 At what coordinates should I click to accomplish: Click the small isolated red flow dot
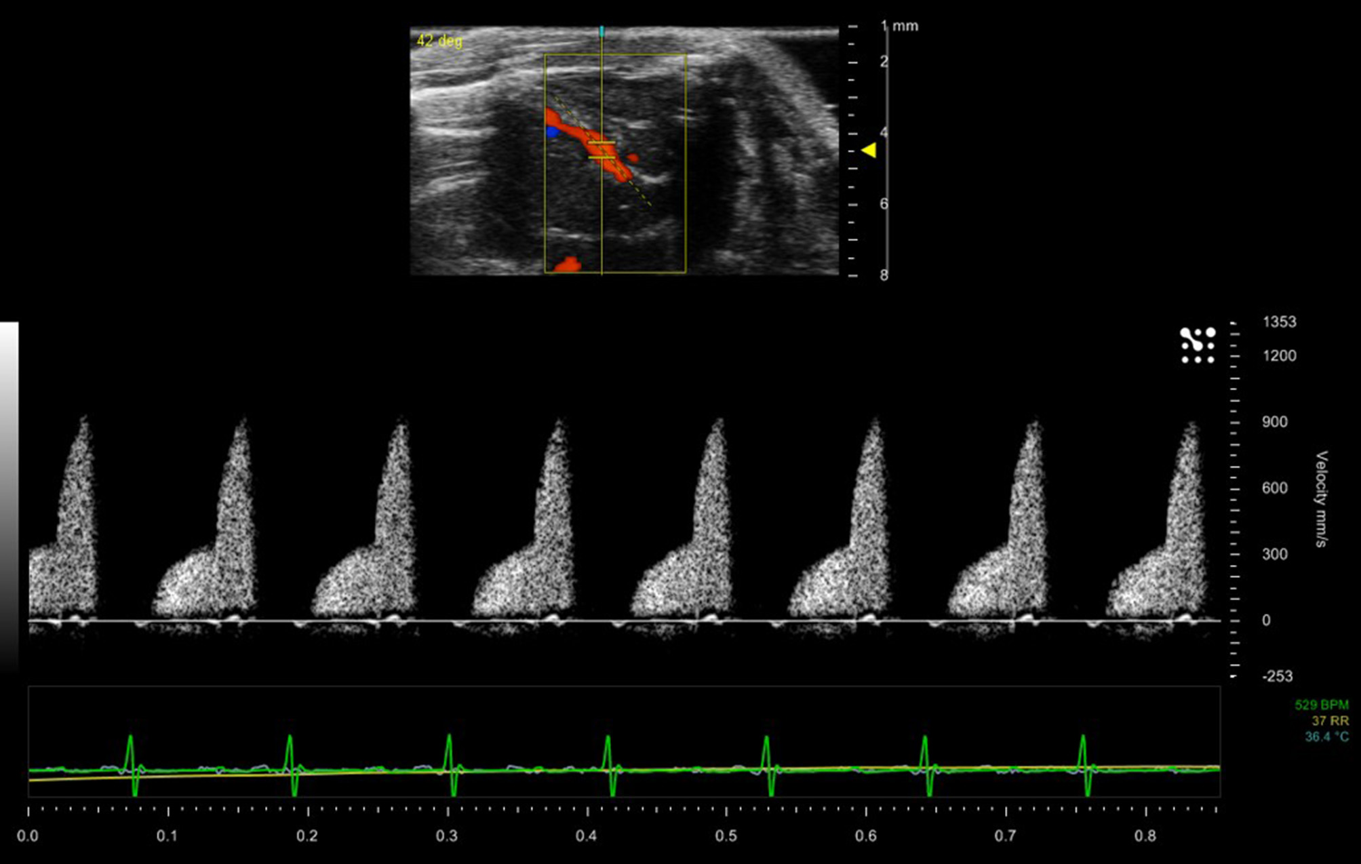coord(633,158)
